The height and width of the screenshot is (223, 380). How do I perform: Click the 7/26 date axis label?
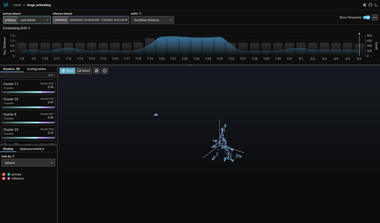[231, 58]
